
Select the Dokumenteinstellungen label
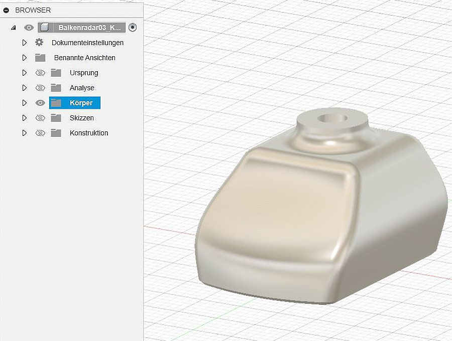pyautogui.click(x=87, y=43)
